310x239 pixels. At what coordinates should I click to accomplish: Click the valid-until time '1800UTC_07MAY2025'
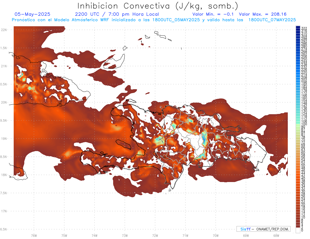click(272, 20)
